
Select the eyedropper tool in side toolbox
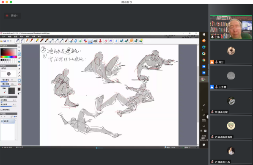tap(19, 73)
